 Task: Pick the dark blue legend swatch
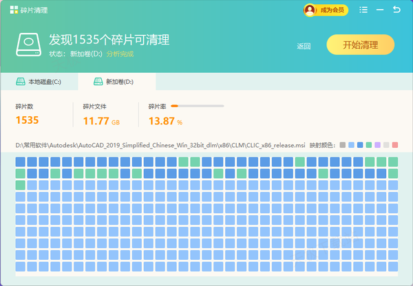pyautogui.click(x=360, y=145)
